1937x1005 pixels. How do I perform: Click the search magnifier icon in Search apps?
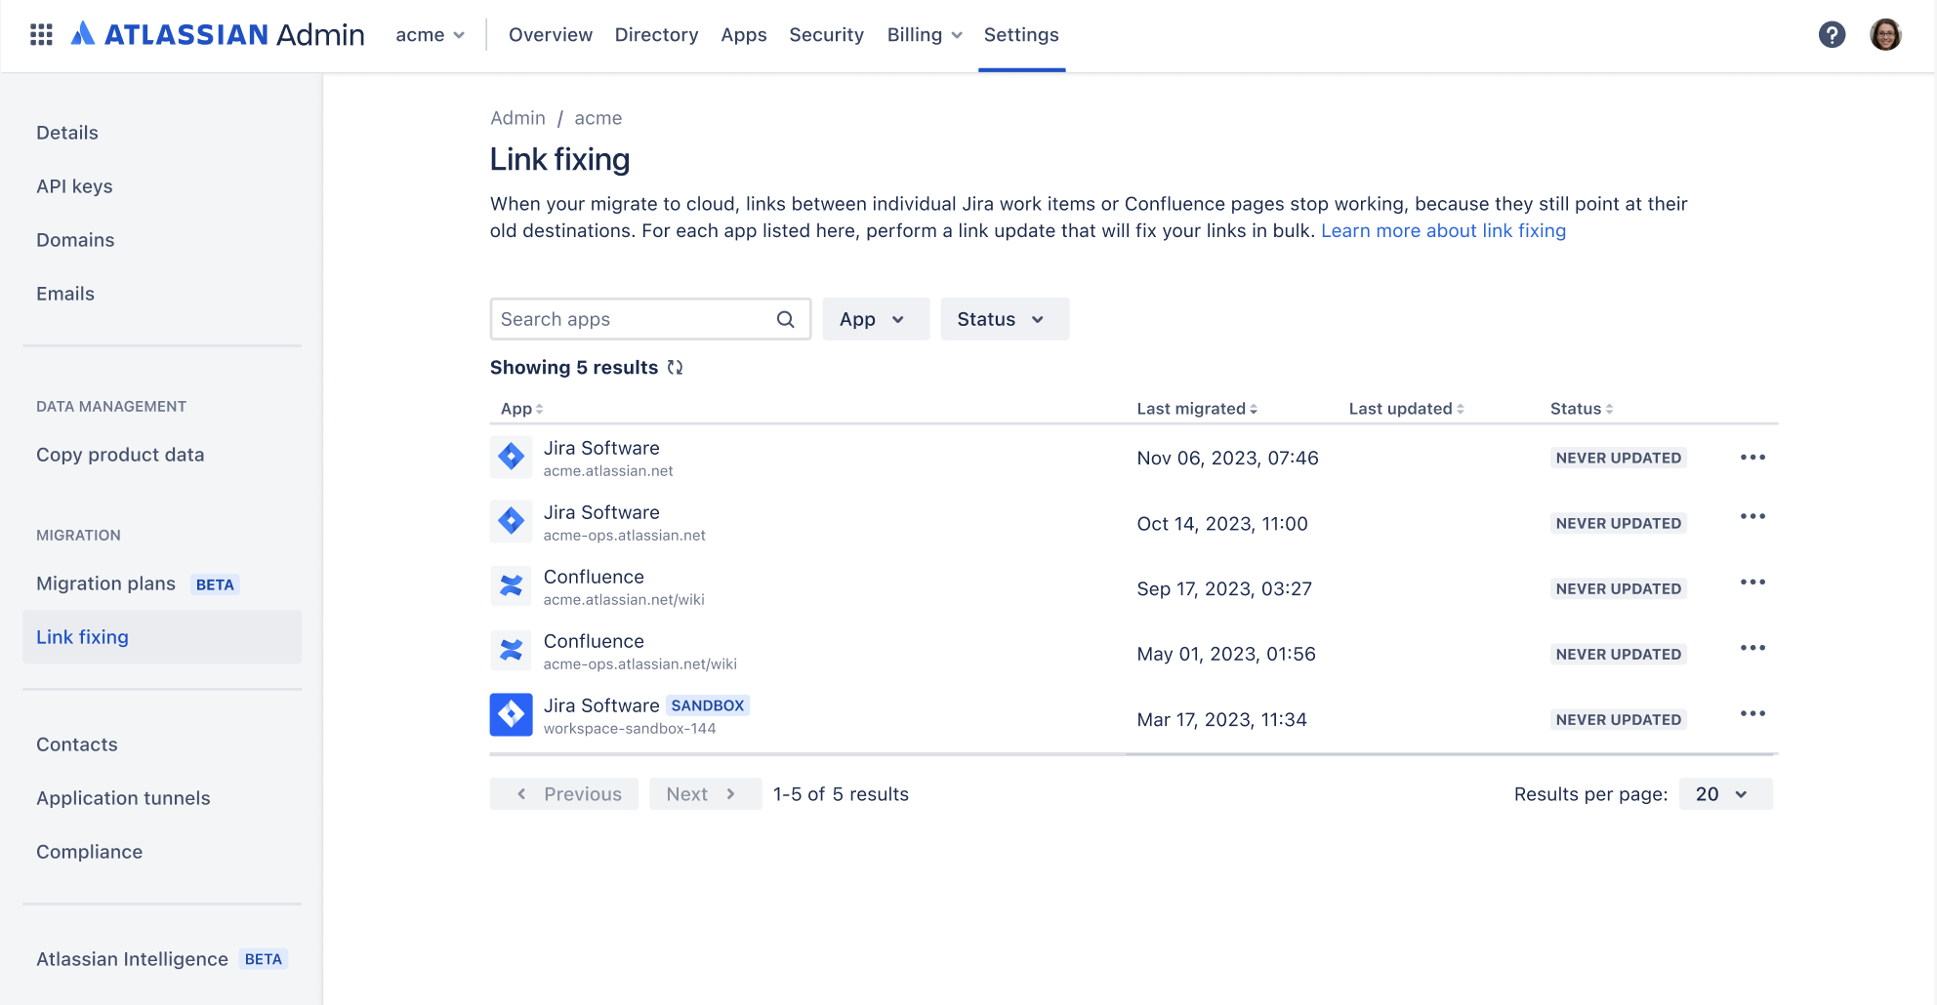(x=785, y=319)
